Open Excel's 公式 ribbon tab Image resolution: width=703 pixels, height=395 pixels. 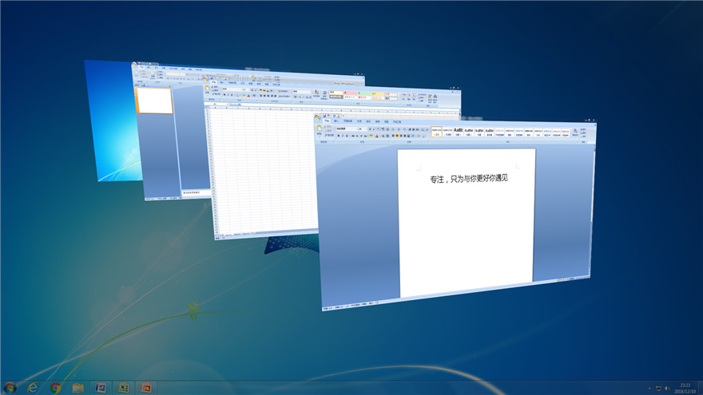click(243, 83)
